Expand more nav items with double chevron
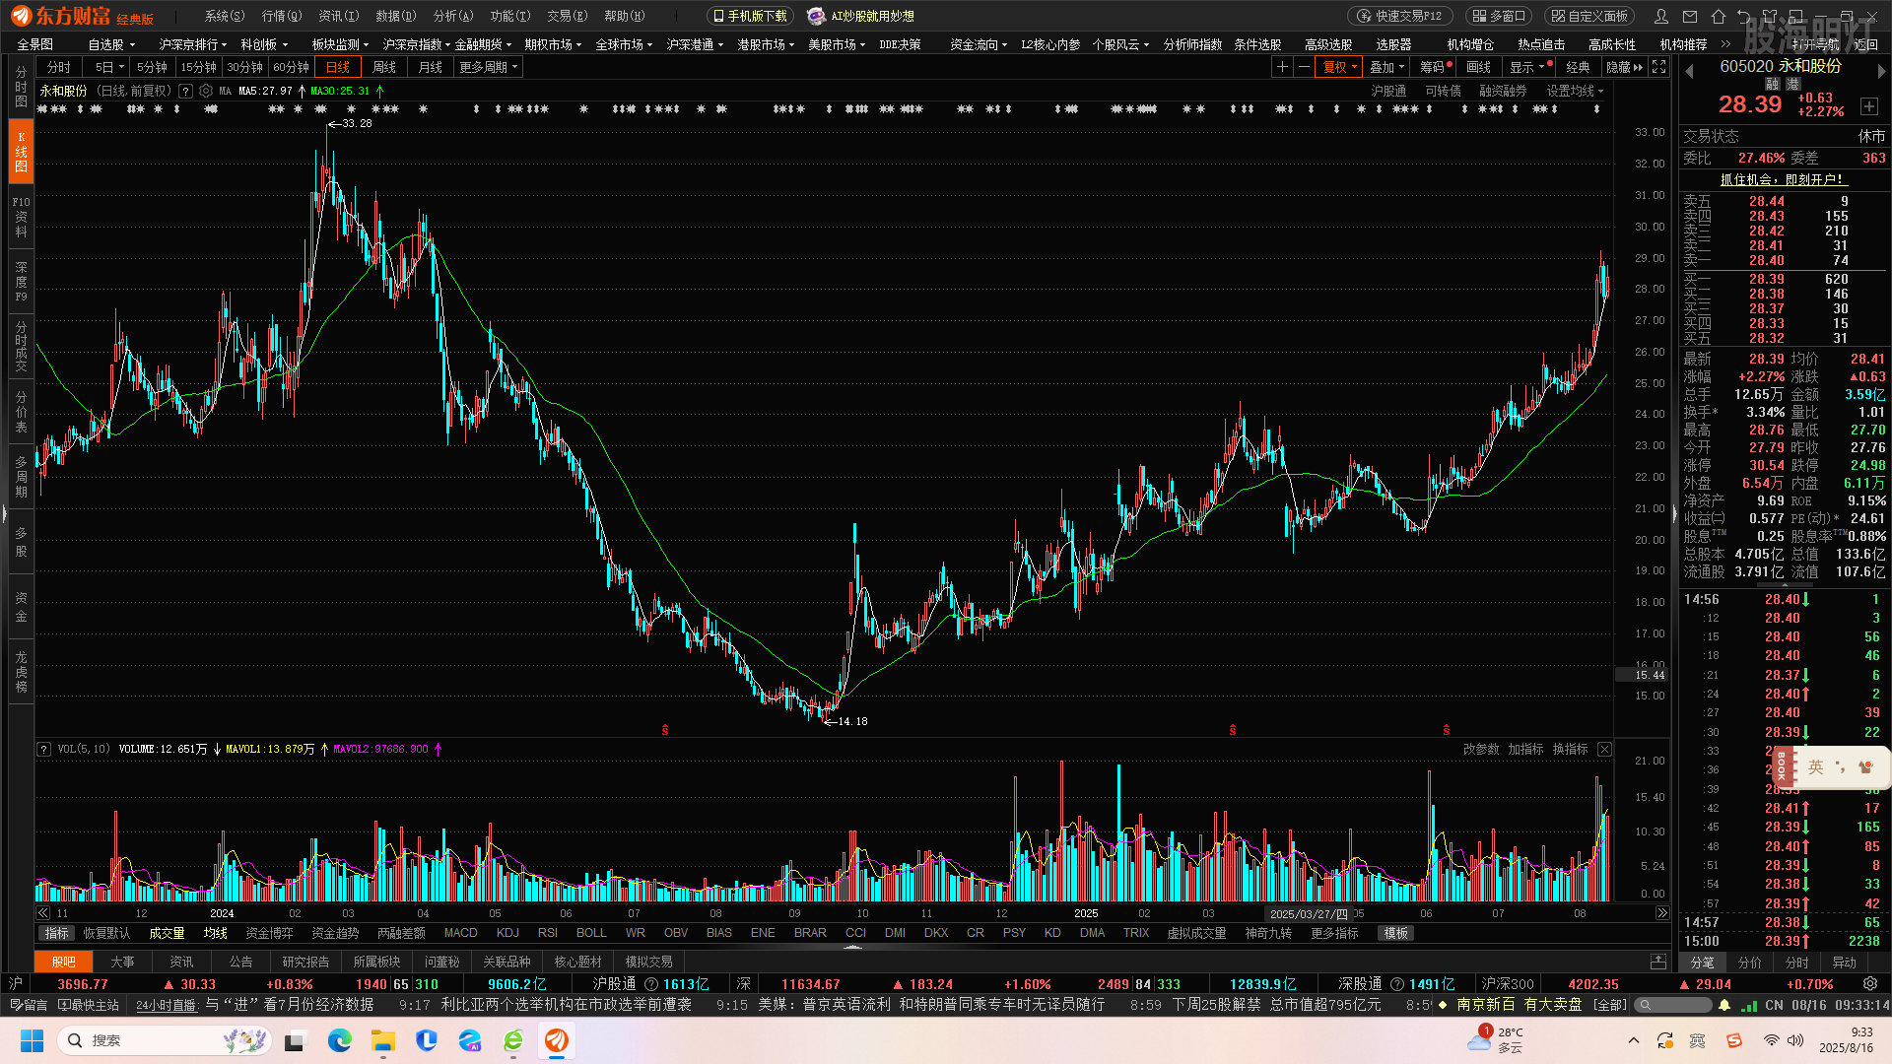This screenshot has height=1064, width=1892. [x=1724, y=44]
